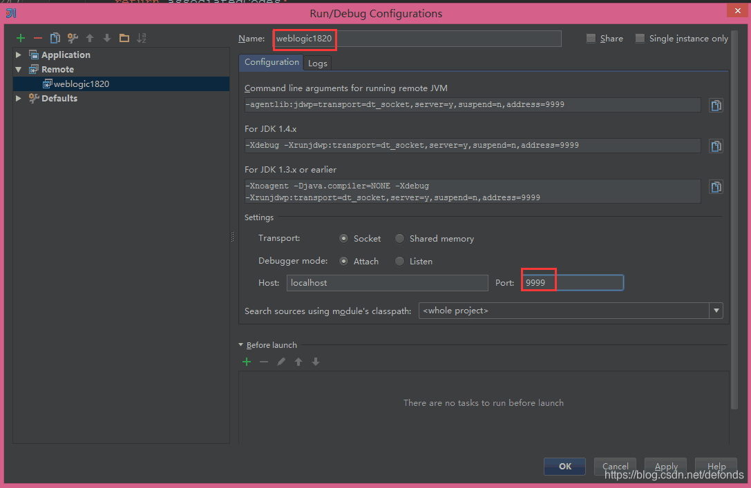This screenshot has height=488, width=751.
Task: Collapse the Remote tree node
Action: (x=18, y=70)
